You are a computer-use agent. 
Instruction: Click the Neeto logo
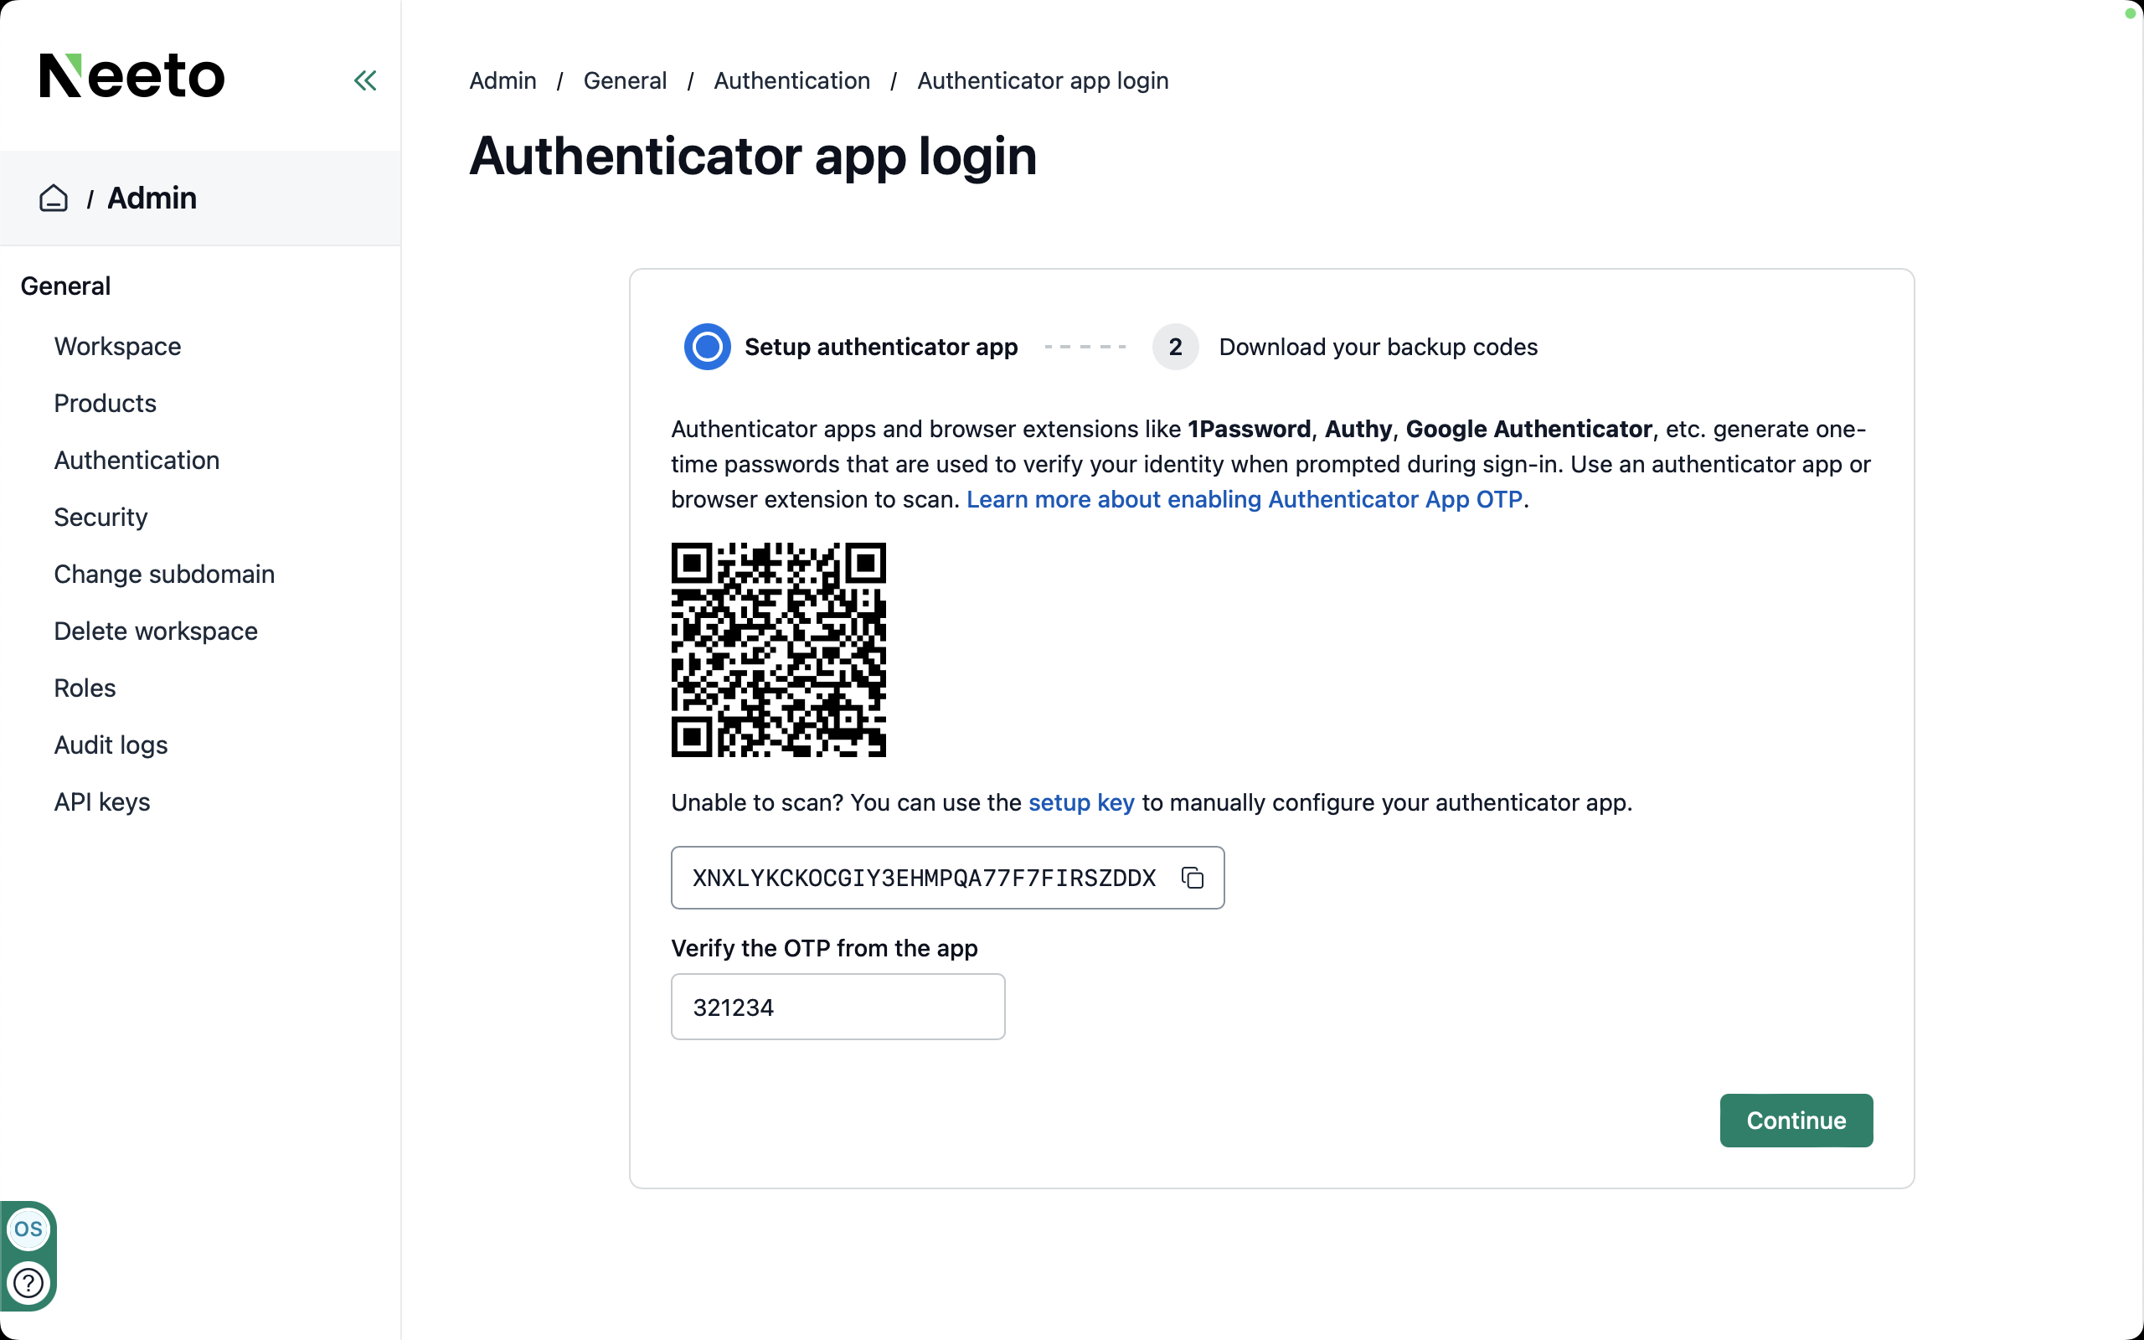[132, 75]
